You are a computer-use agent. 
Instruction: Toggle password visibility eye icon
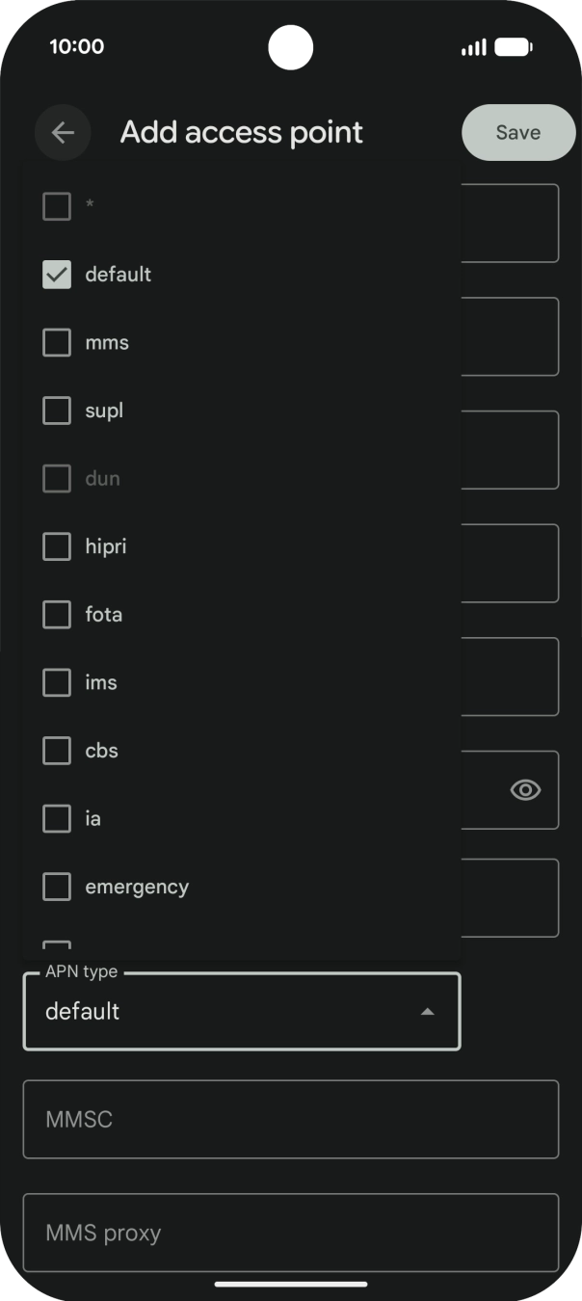tap(525, 790)
